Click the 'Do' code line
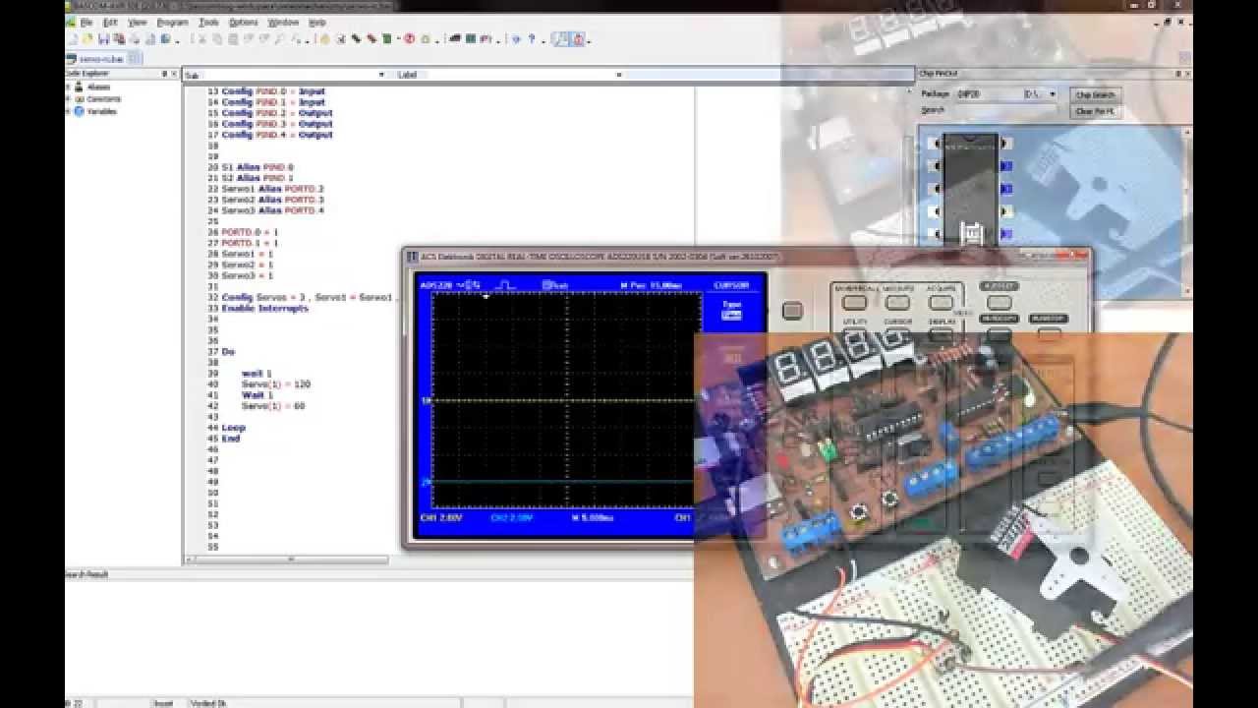The height and width of the screenshot is (708, 1258). pos(228,351)
